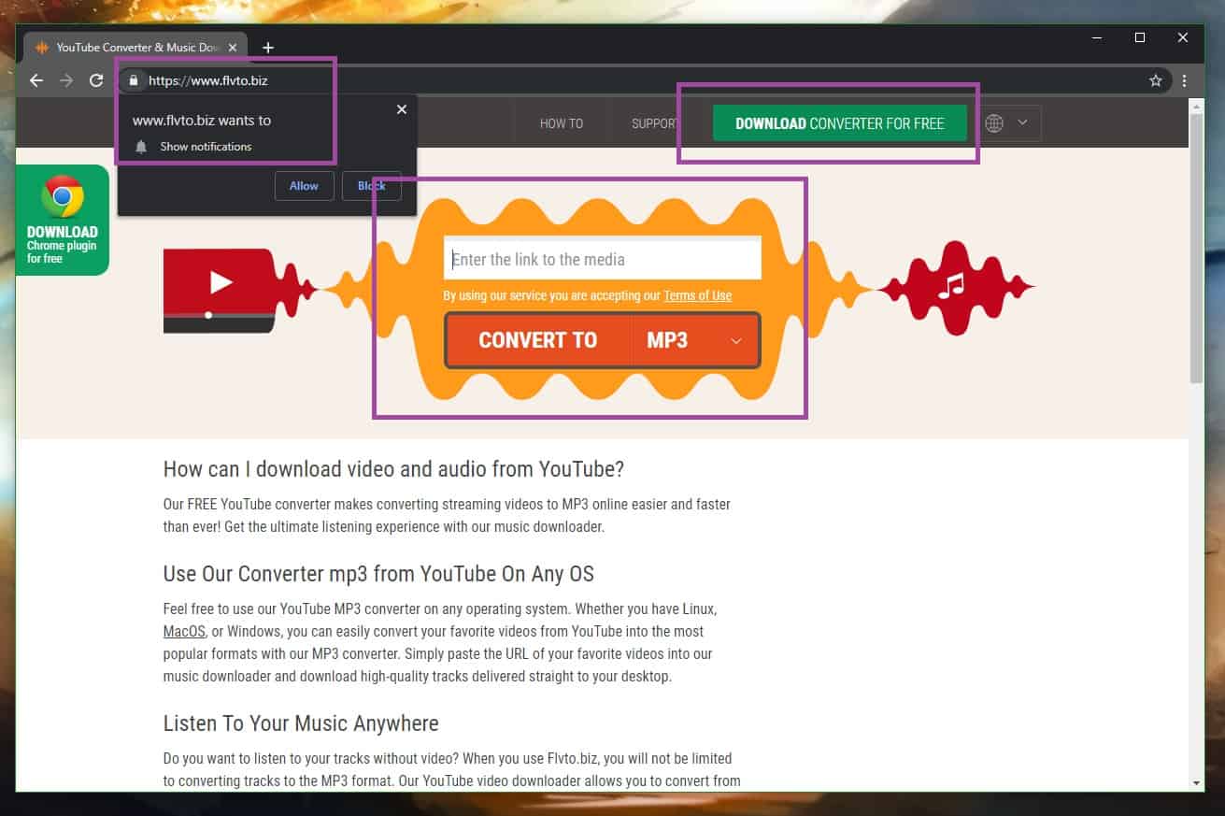Click the address bar URL www.flvto.biz

point(208,80)
